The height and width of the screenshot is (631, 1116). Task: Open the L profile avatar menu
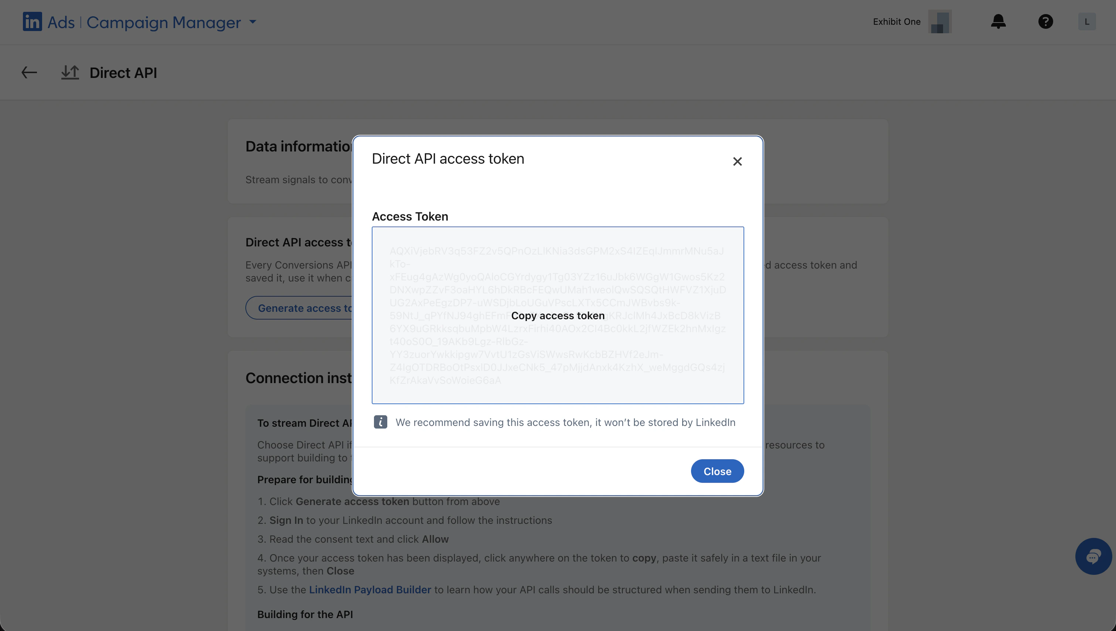1087,22
